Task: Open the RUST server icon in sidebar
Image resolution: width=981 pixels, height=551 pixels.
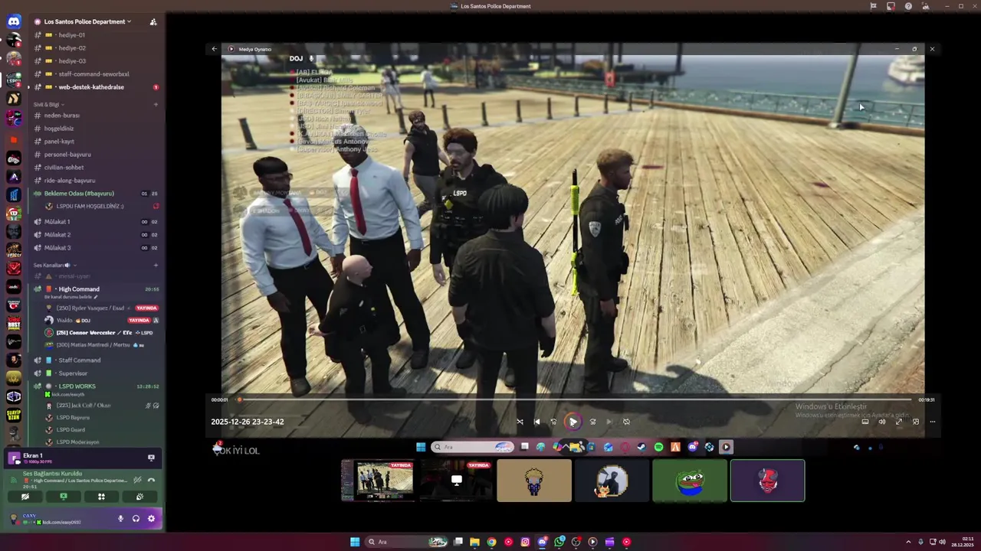Action: click(14, 324)
